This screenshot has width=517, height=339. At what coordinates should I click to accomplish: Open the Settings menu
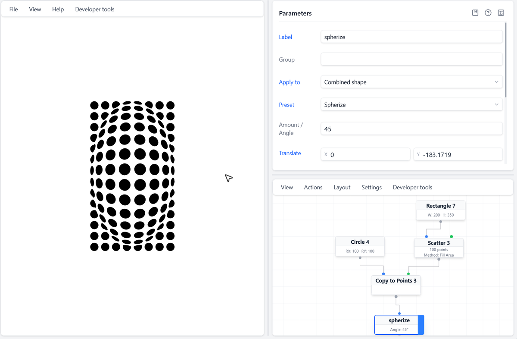(x=372, y=187)
